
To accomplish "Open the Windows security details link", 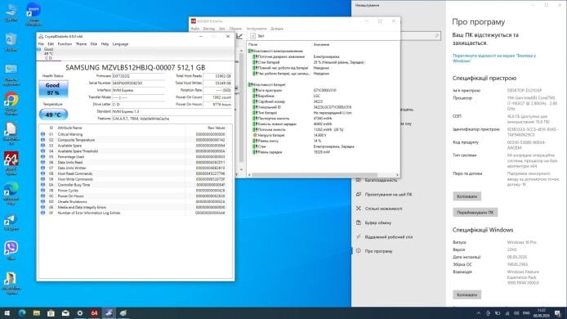I will click(494, 58).
